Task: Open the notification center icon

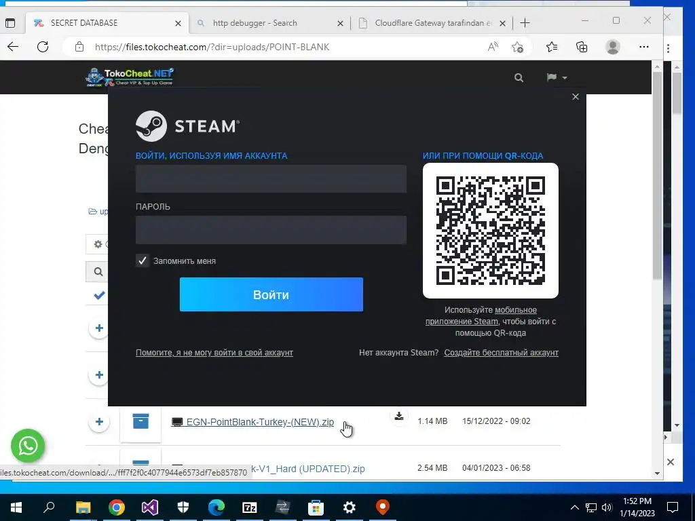Action: tap(673, 507)
